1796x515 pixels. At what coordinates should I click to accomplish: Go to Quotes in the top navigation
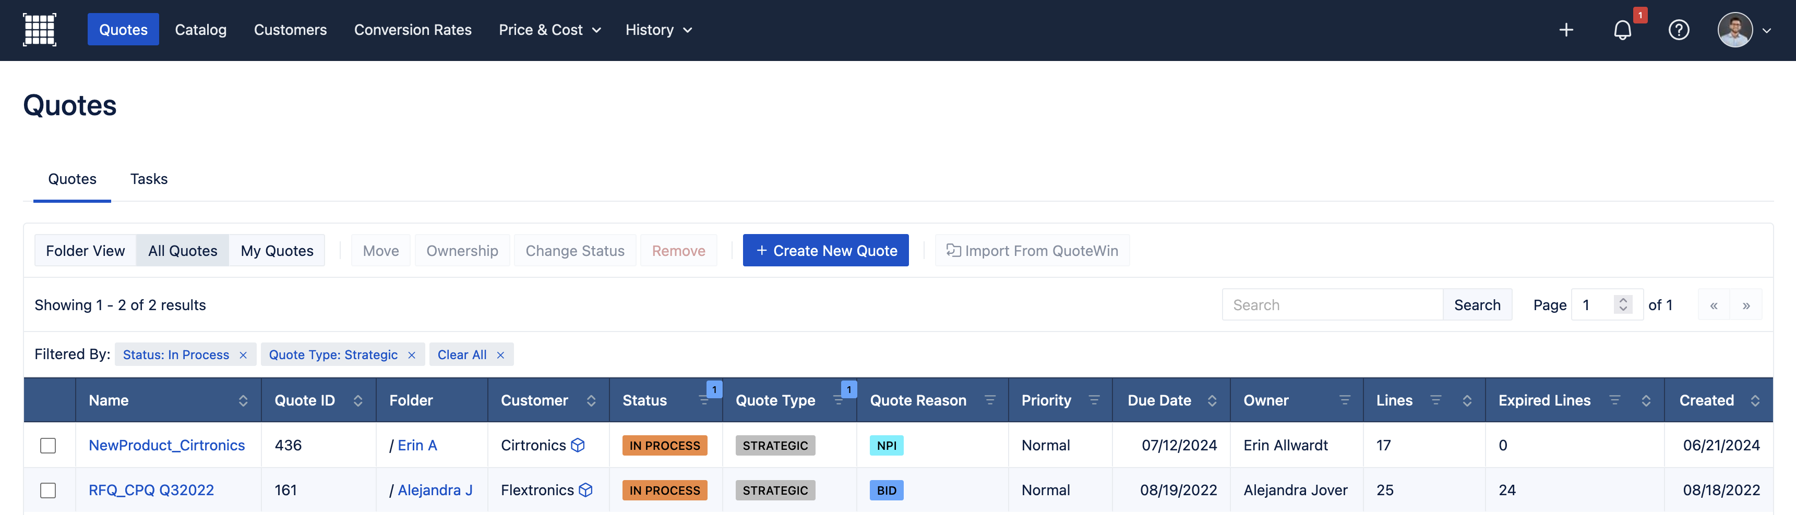click(x=124, y=29)
